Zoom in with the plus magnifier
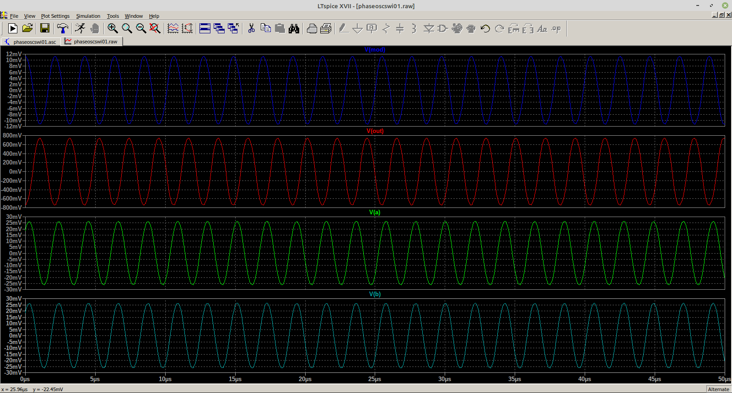This screenshot has width=732, height=393. [x=113, y=28]
